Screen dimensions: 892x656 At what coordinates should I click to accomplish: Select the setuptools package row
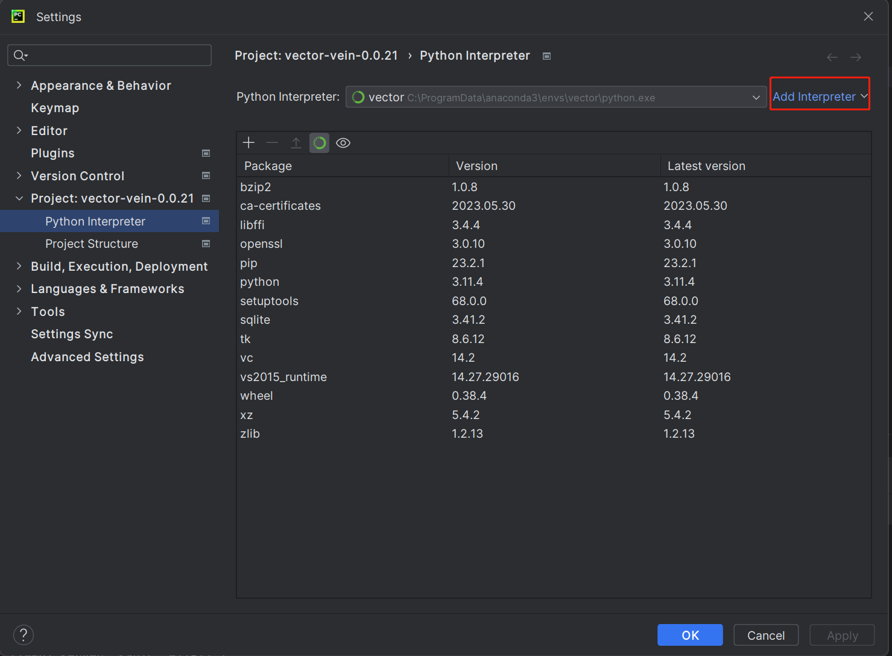point(554,301)
